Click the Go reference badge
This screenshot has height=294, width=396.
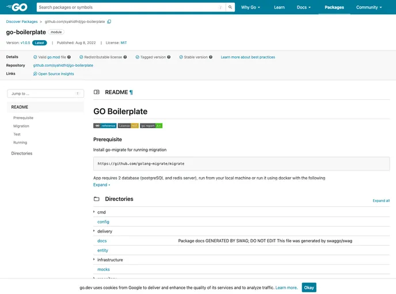pyautogui.click(x=105, y=126)
